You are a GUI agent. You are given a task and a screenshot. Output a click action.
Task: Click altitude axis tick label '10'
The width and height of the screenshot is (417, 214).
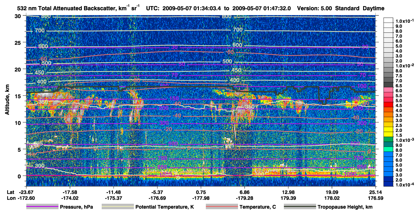click(19, 123)
